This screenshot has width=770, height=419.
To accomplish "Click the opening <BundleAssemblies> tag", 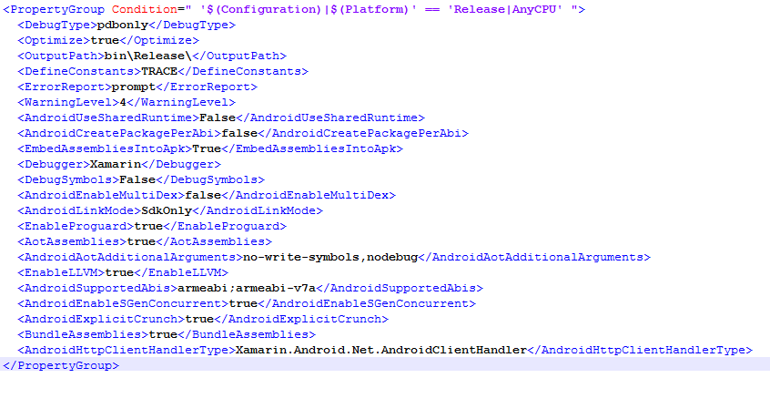I will point(83,334).
